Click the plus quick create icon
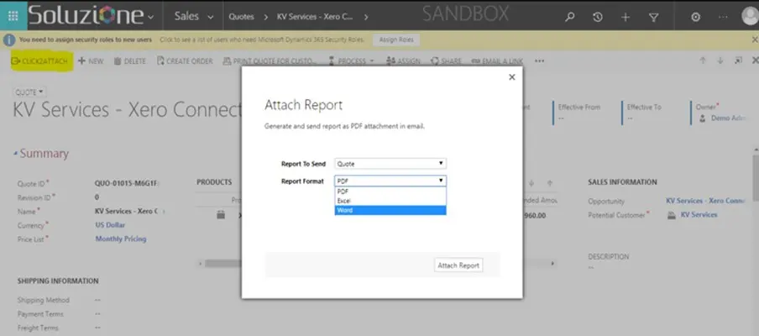Image resolution: width=759 pixels, height=336 pixels. click(626, 17)
